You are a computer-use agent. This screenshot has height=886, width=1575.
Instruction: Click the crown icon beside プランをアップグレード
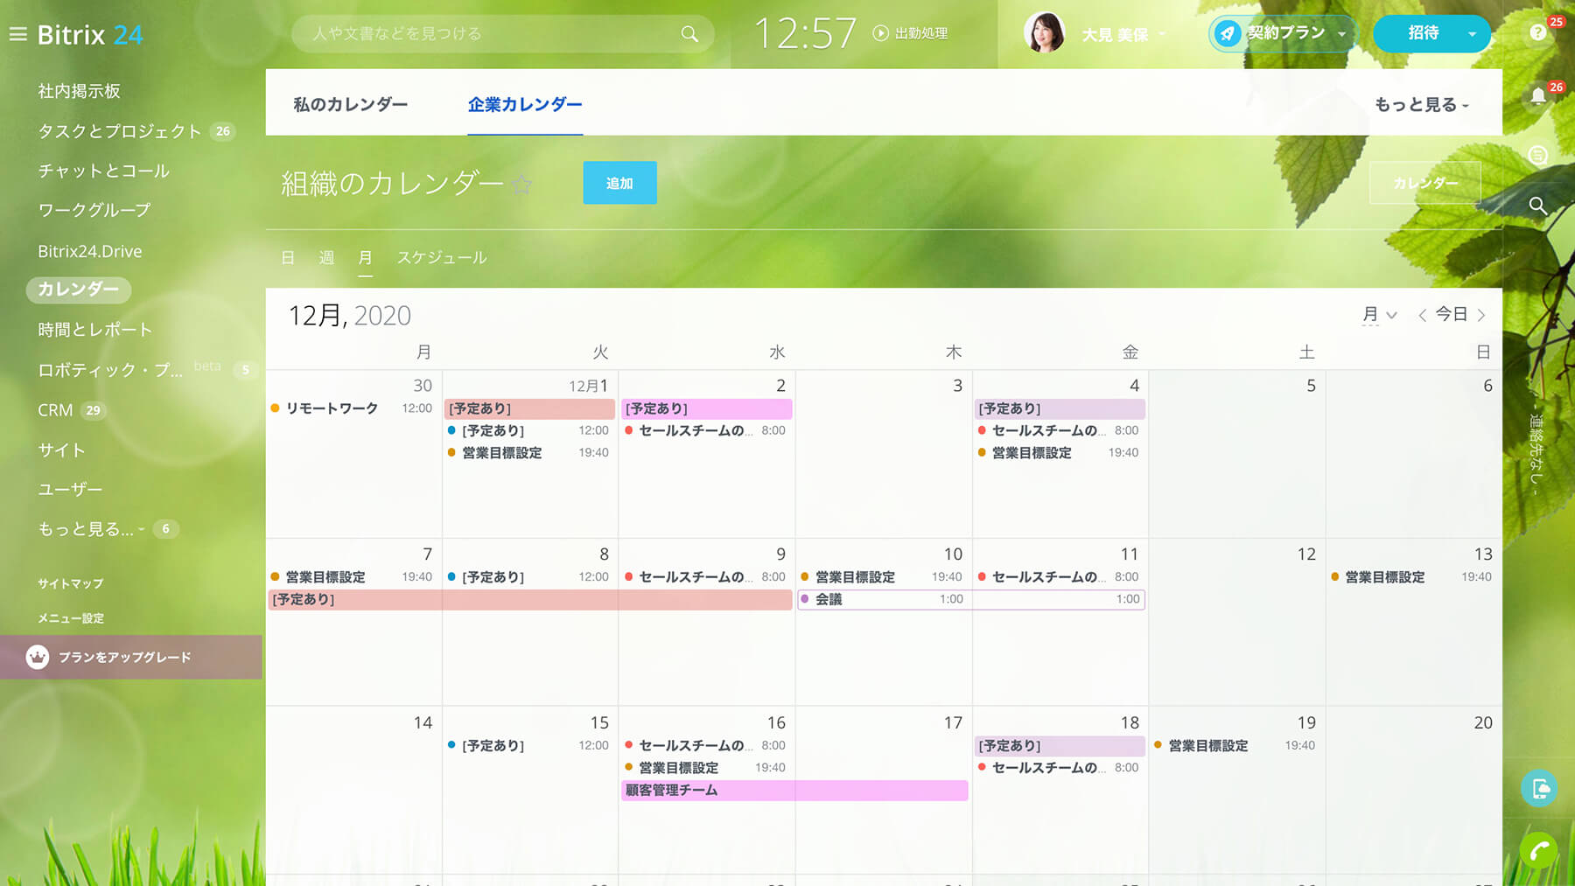coord(37,657)
